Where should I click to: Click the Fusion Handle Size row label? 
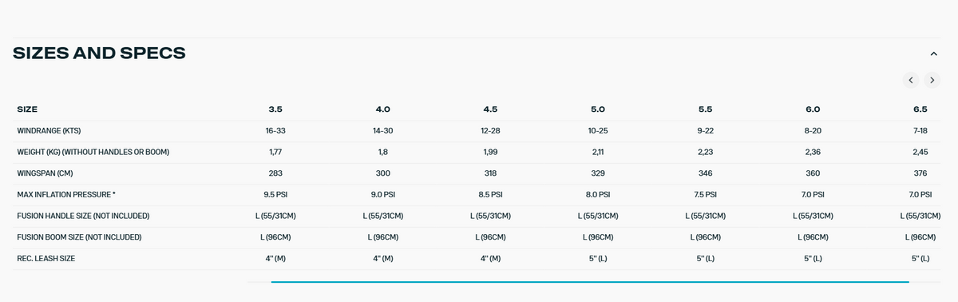click(83, 216)
